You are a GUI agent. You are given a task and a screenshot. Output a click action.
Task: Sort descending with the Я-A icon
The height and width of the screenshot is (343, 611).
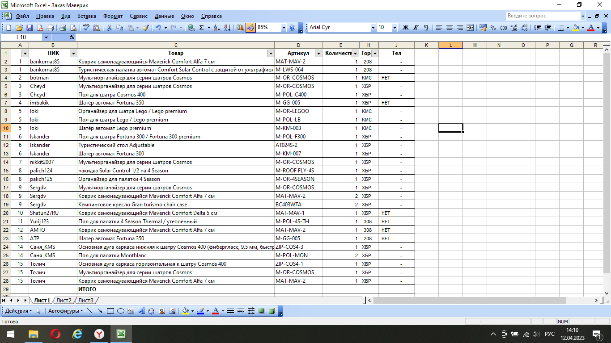(227, 28)
